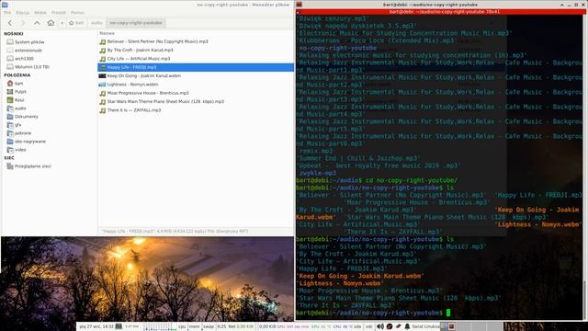Click the Star Wars Main Theme mp3 icon
Viewport: 588px width, 331px height.
point(102,102)
